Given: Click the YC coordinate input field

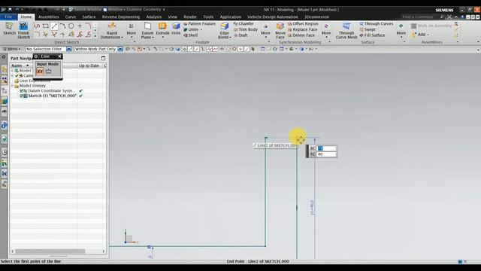Looking at the screenshot, I should point(326,154).
